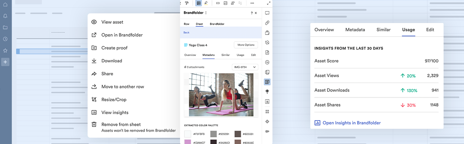Click the help question mark in Brandfolder panel
464x144 pixels.
pos(252,13)
